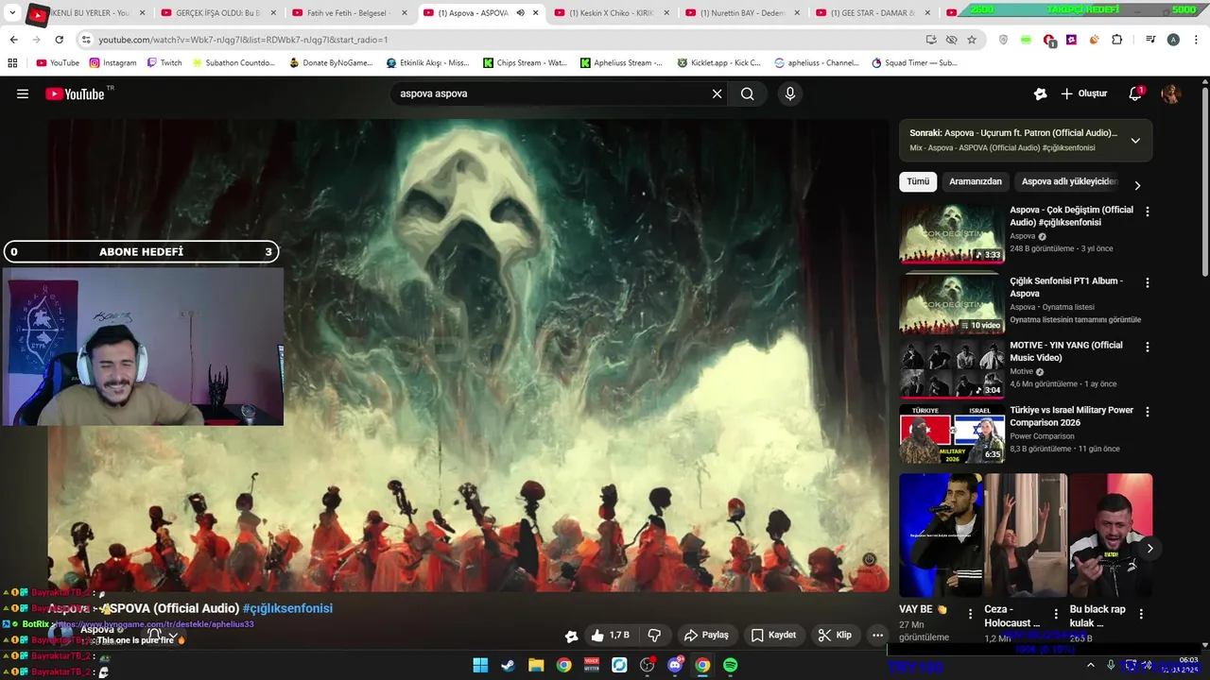Screen dimensions: 1210x680
Task: Open options for Çok Değiştim video
Action: click(x=1148, y=212)
